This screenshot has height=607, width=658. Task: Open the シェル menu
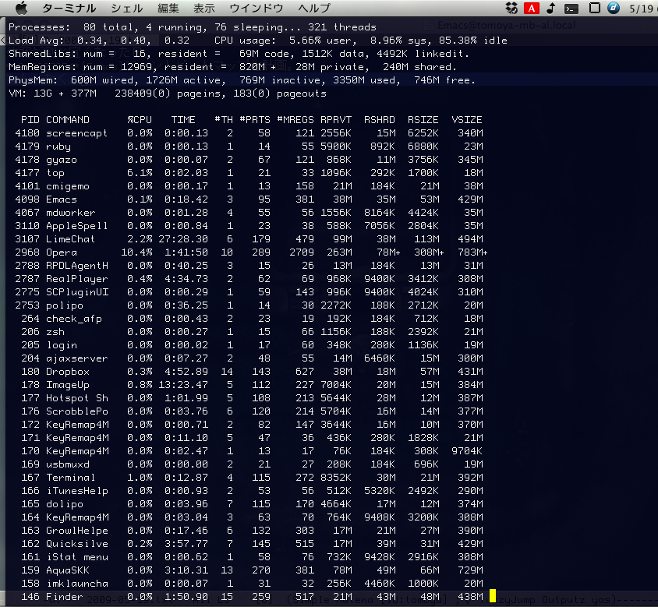(x=127, y=8)
